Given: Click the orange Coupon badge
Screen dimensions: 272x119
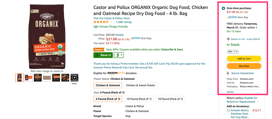Looking at the screenshot, I should (x=98, y=49).
